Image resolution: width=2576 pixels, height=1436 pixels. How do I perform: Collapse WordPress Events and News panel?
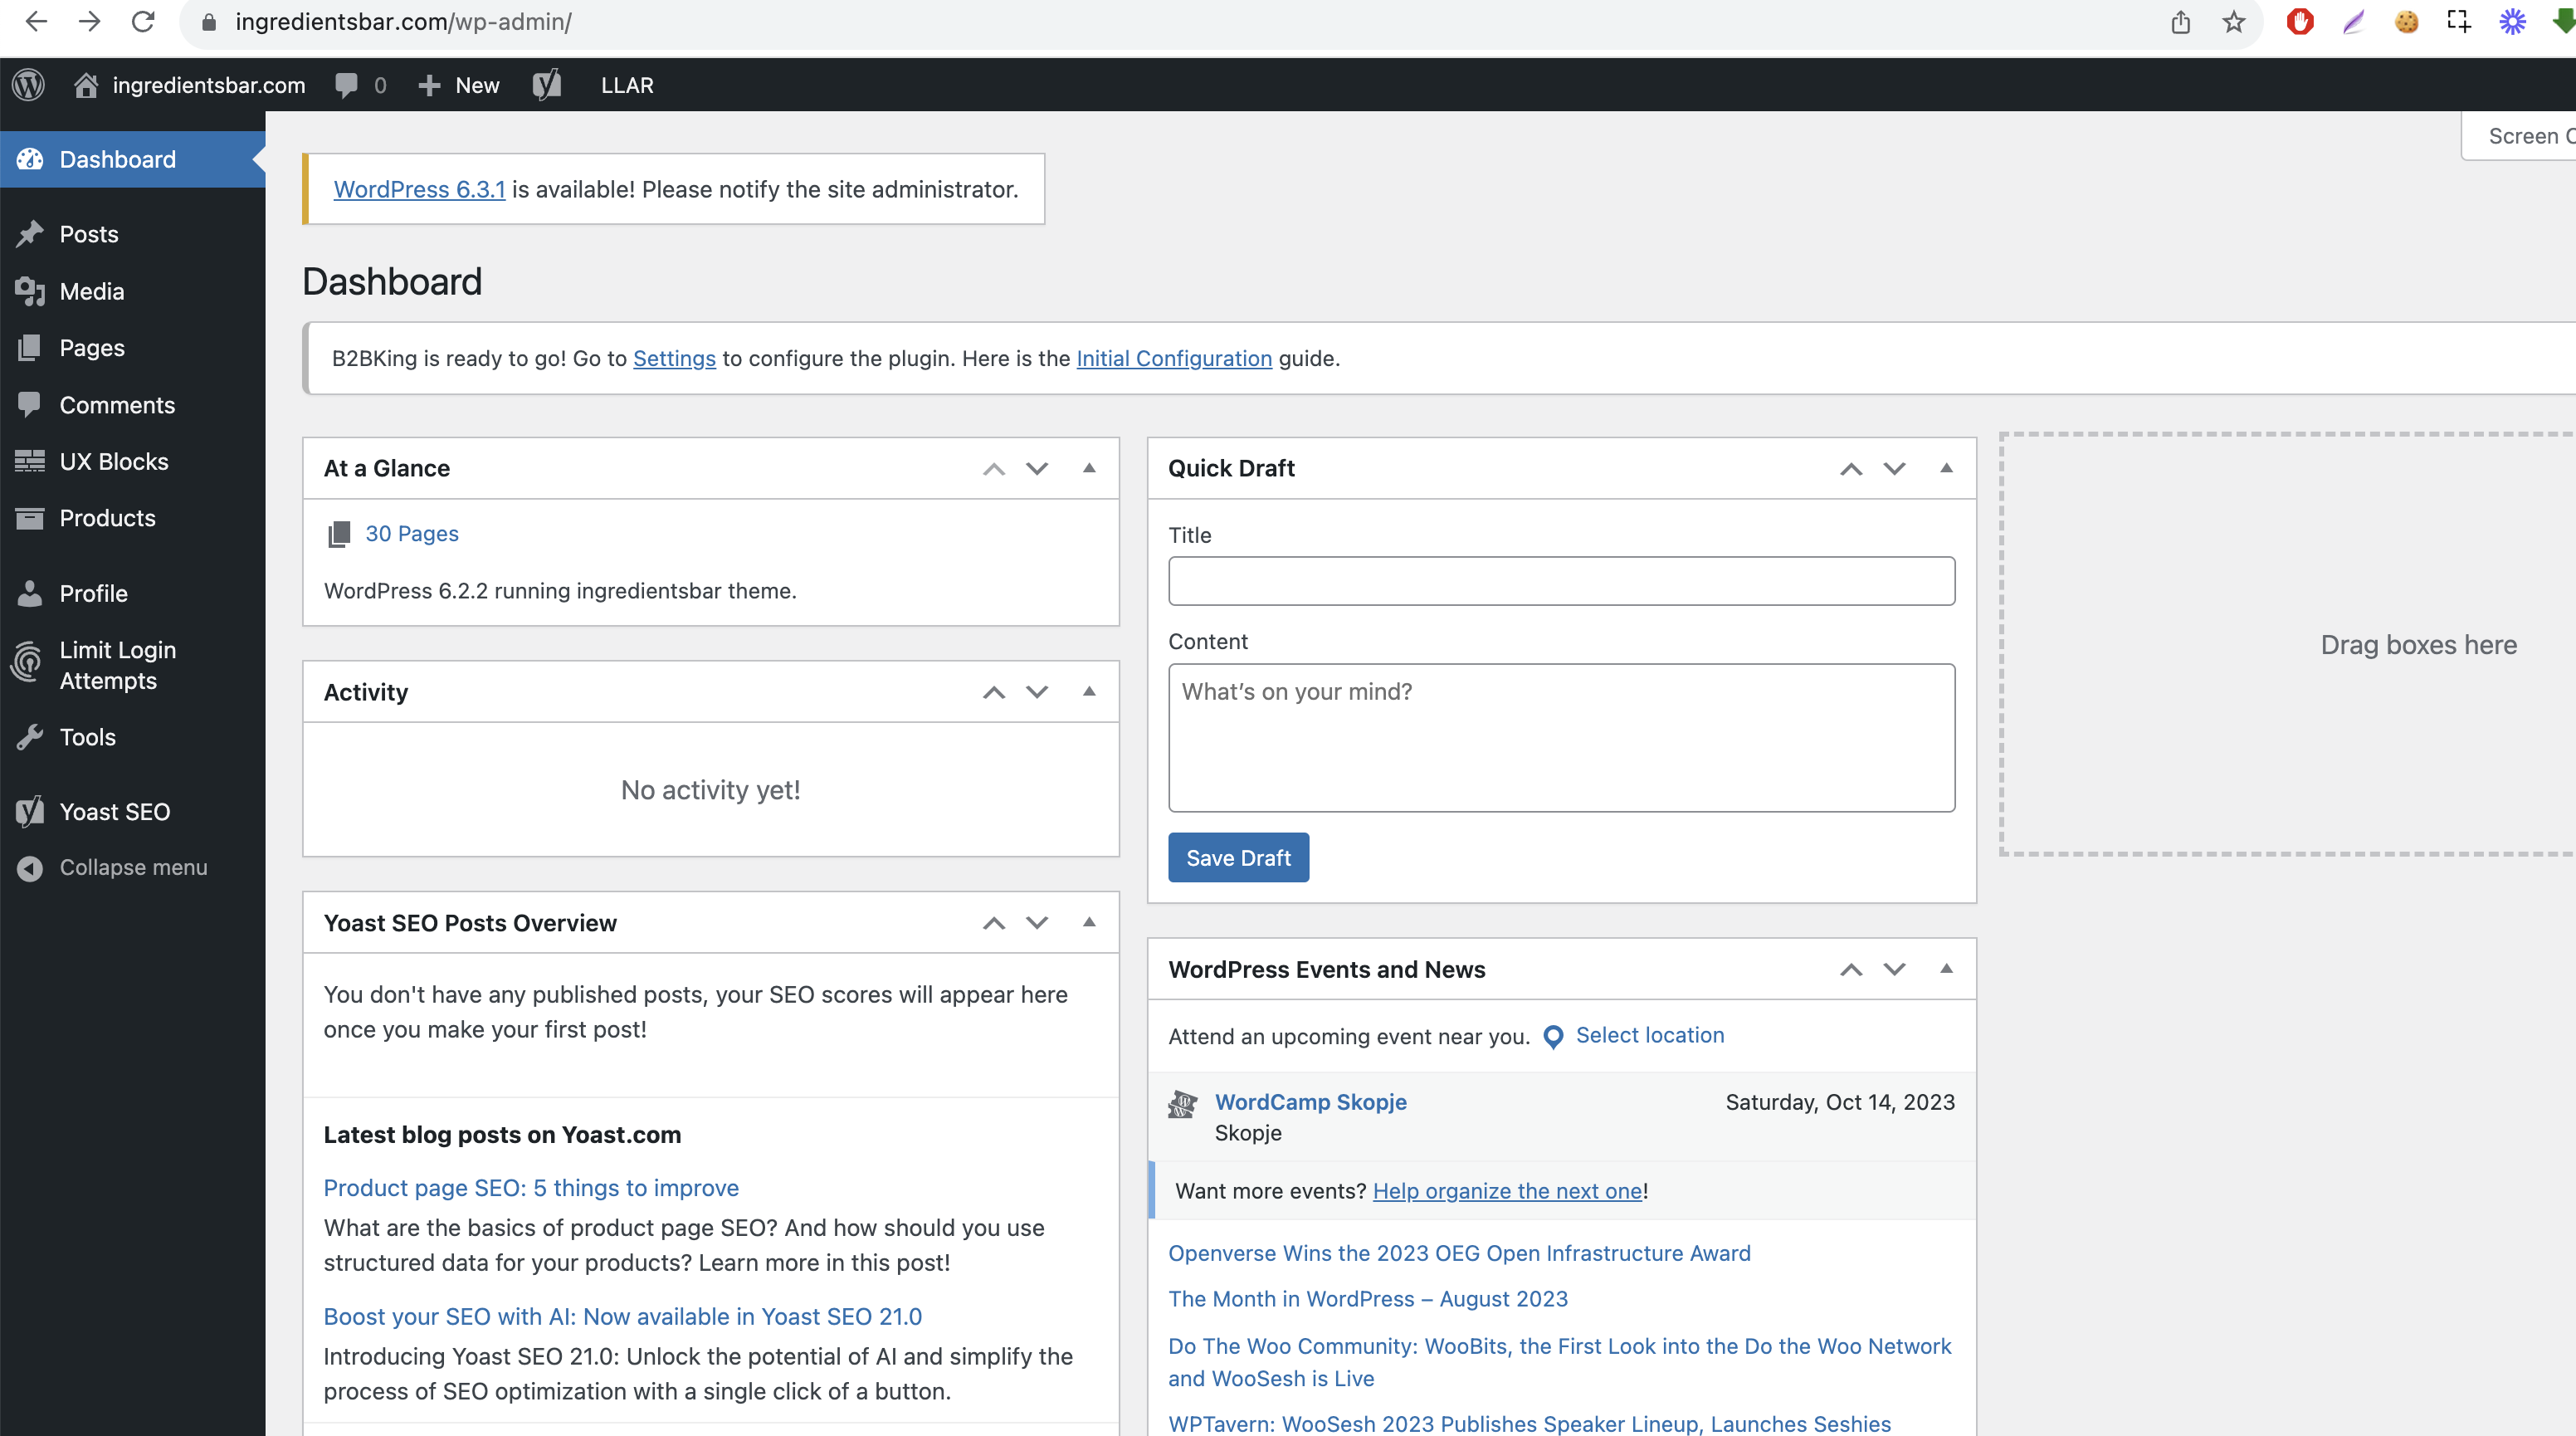pos(1946,969)
